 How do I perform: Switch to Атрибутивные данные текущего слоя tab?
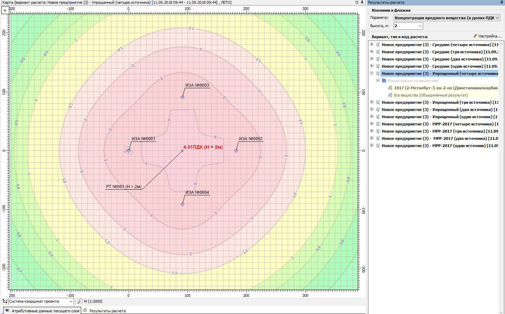(42, 311)
